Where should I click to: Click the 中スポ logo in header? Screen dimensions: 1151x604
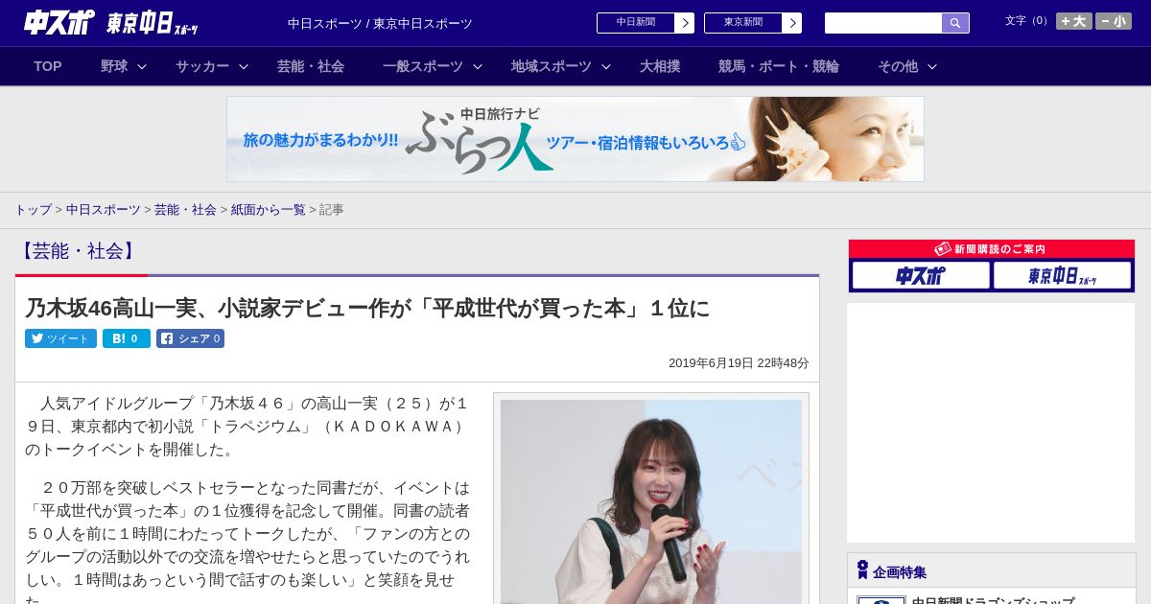click(x=59, y=22)
